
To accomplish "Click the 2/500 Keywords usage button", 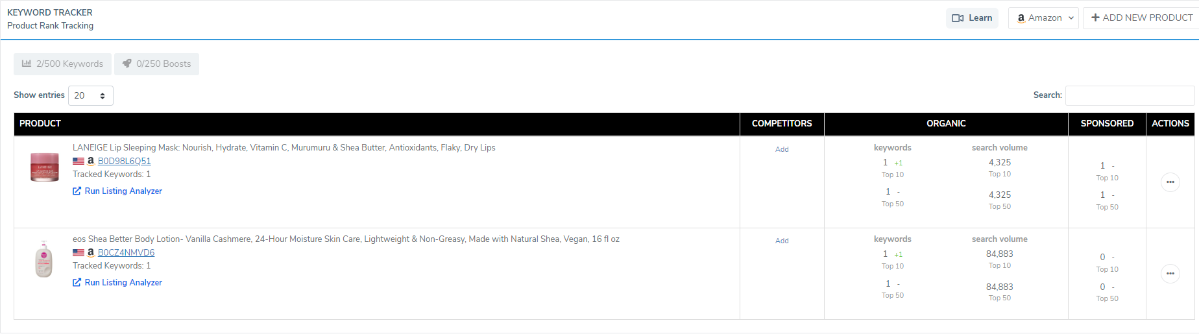I will click(x=62, y=64).
